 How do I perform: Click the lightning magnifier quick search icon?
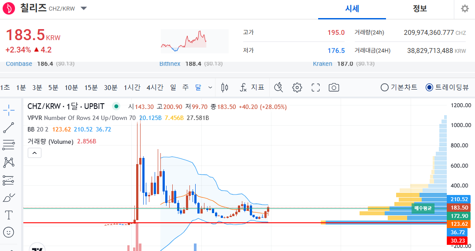[278, 88]
